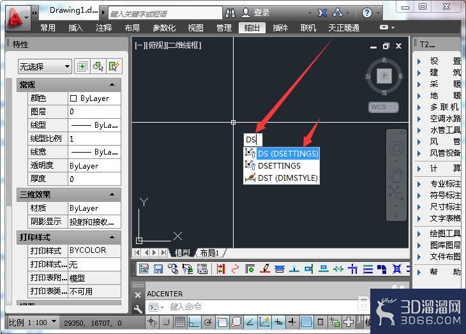Open the 无选择 selection dropdown
Screen dimensions: 466x334
pos(45,66)
